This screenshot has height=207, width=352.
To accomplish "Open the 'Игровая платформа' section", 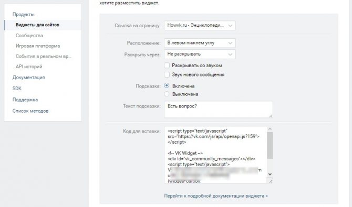I will [x=38, y=46].
